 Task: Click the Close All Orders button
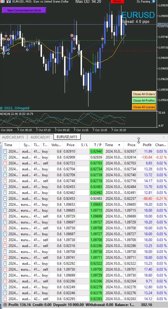pos(144,94)
